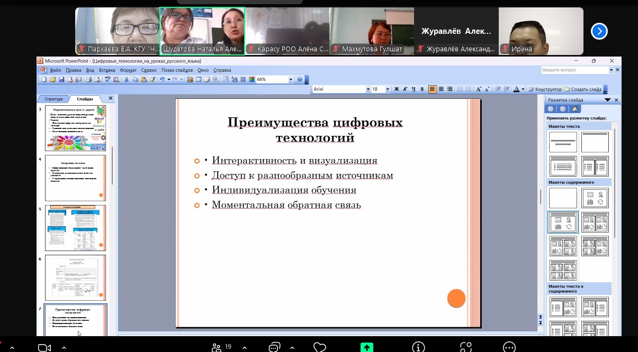
Task: Click the green share screen icon
Action: (x=366, y=347)
